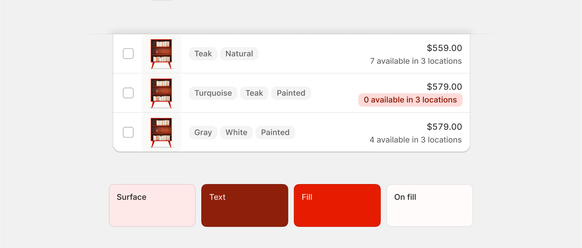Click the Natural tag

click(x=239, y=54)
